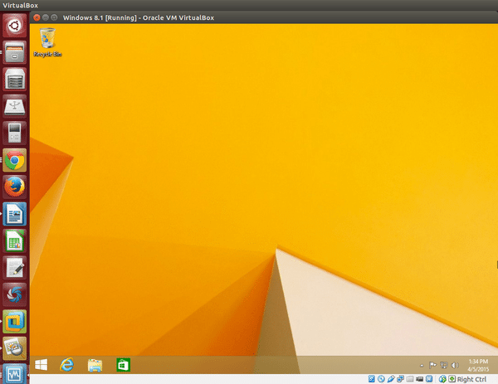This screenshot has width=498, height=384.
Task: Open Shutter screenshot tool in launcher
Action: (x=14, y=295)
